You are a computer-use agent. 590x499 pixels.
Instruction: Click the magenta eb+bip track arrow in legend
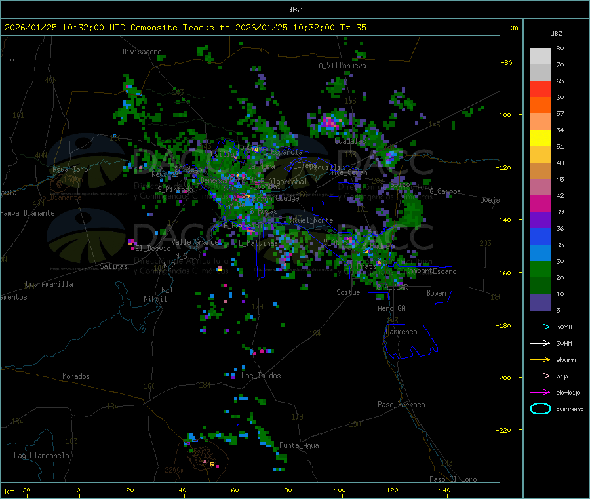(x=540, y=393)
